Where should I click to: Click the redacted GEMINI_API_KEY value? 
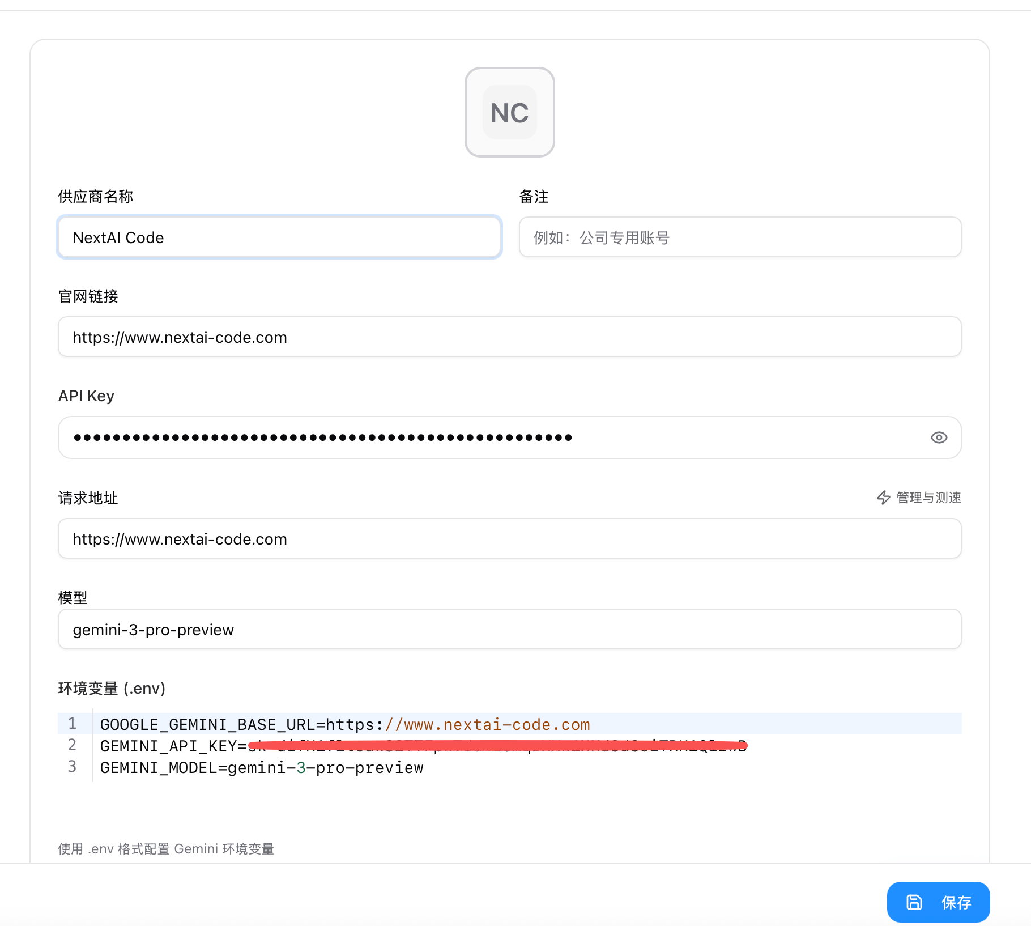(x=499, y=745)
